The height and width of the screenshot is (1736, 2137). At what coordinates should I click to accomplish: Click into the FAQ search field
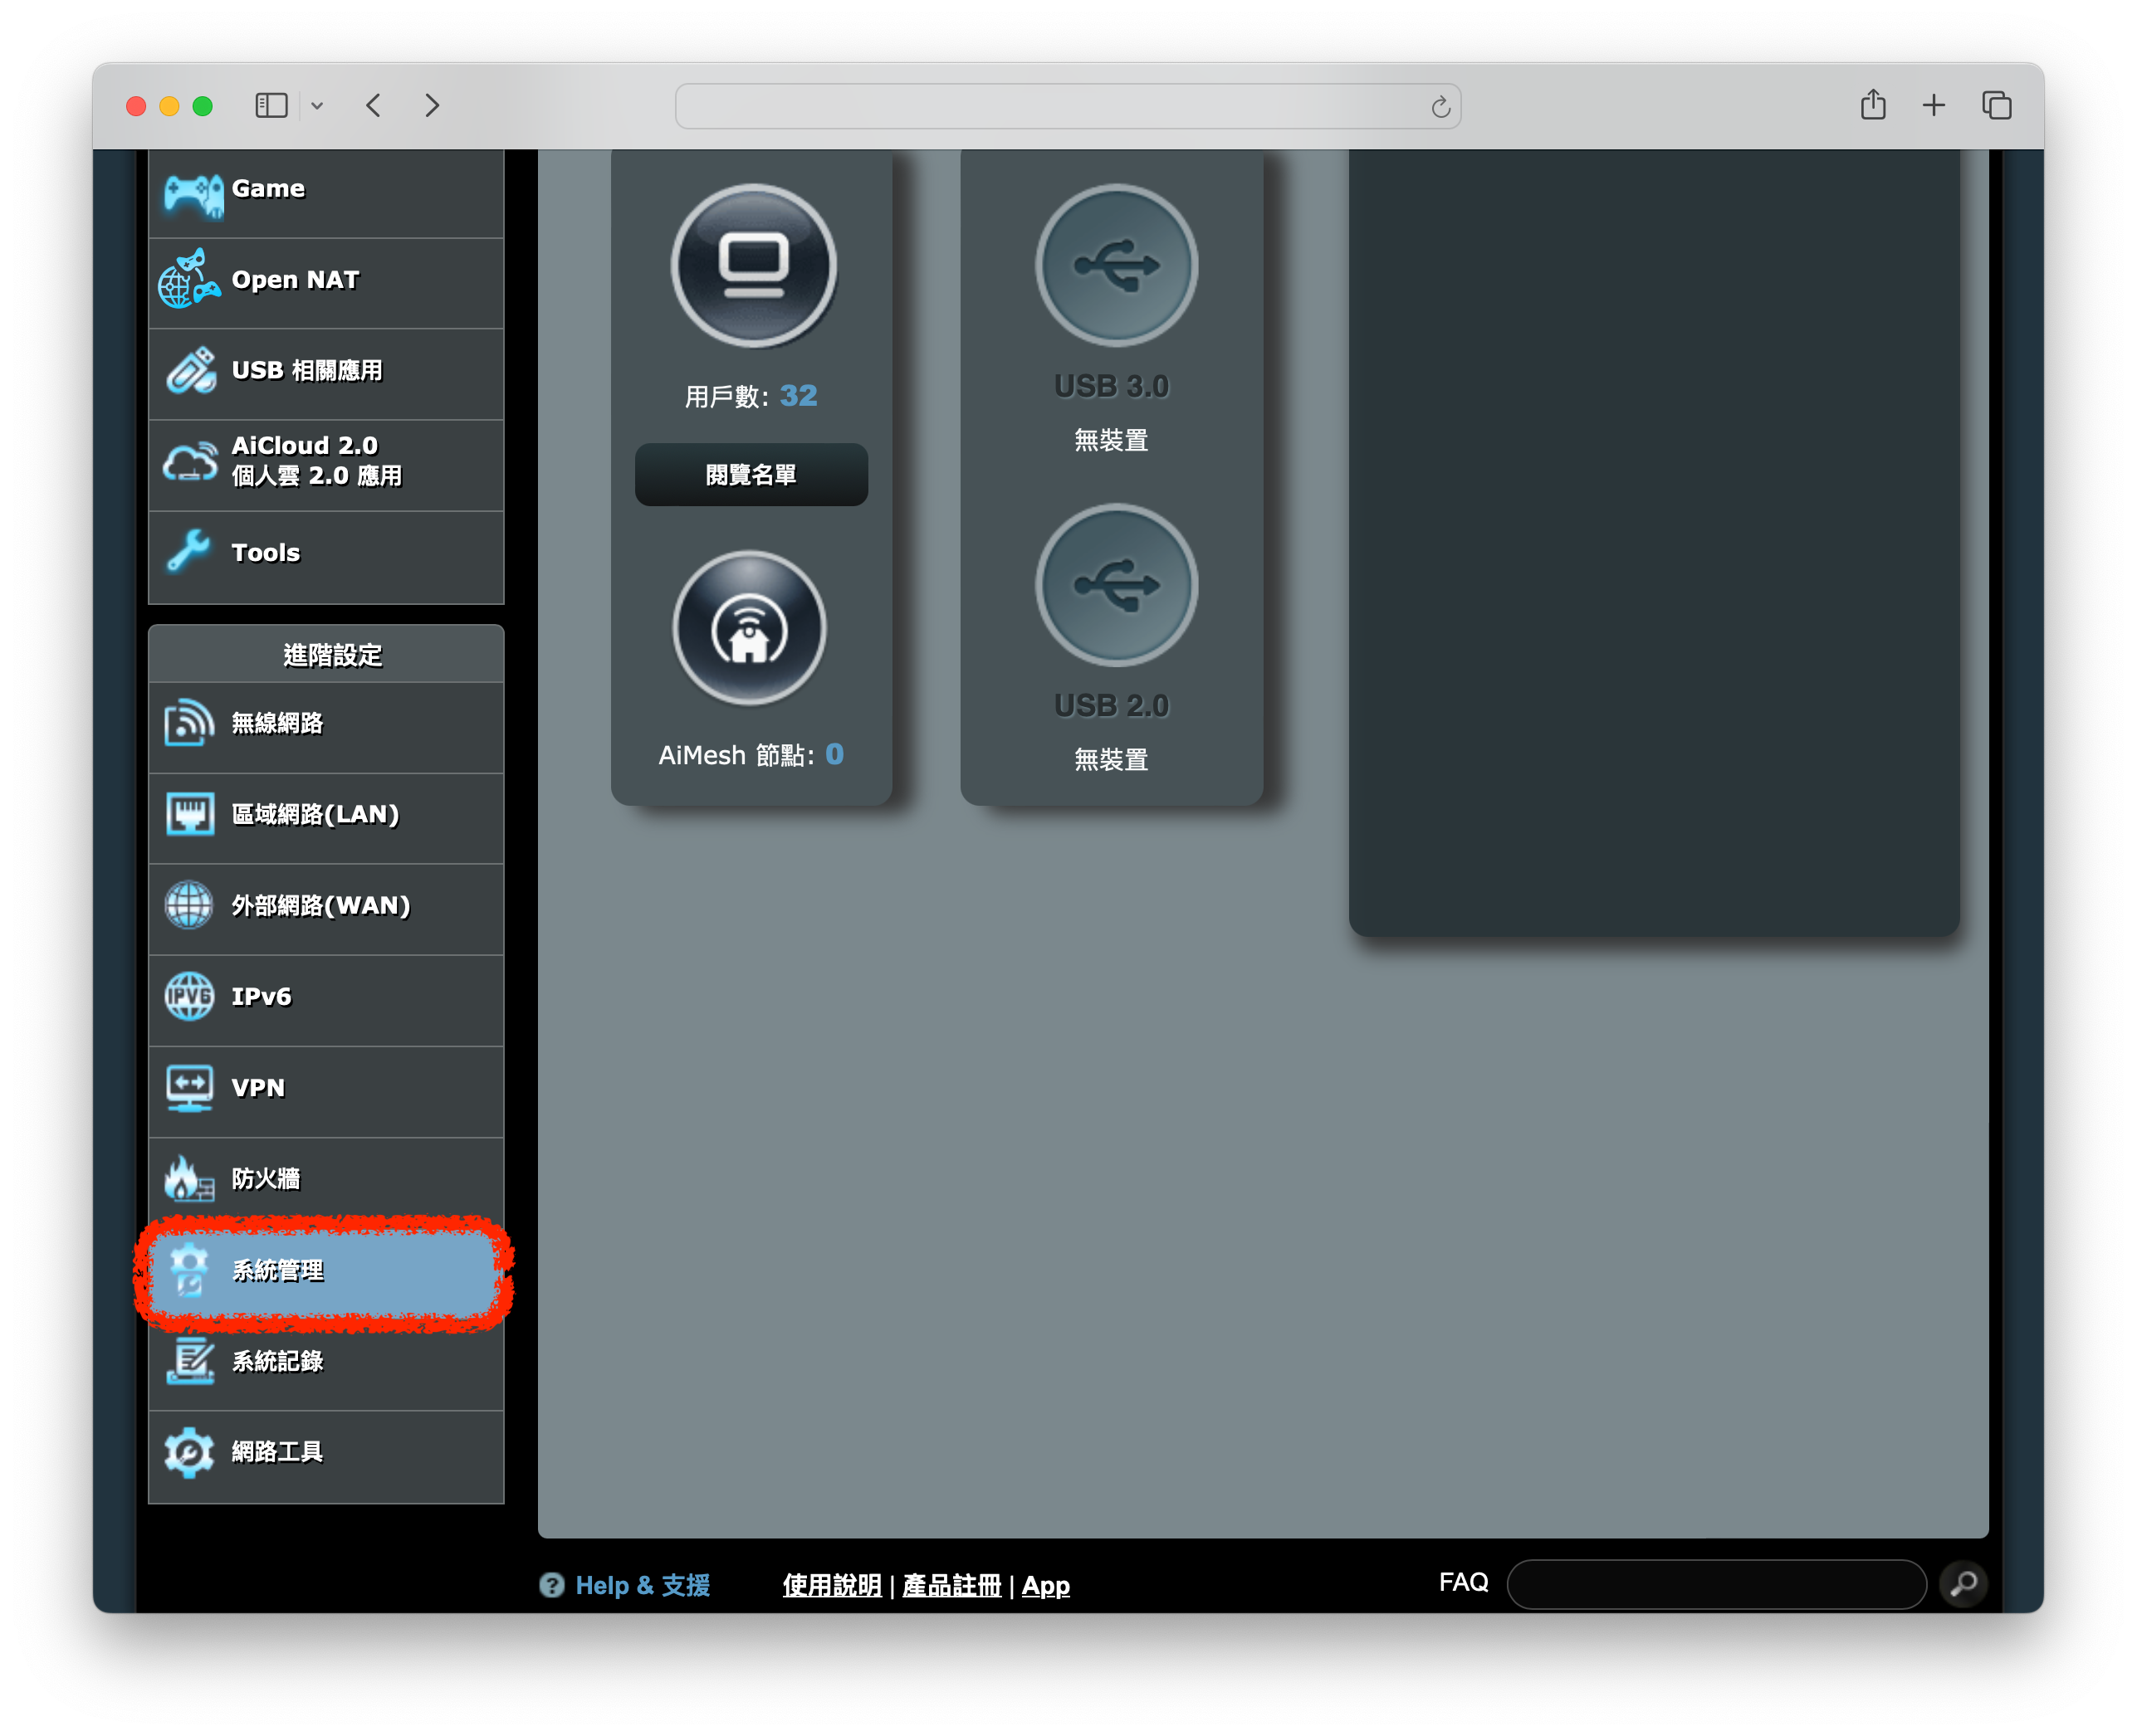pyautogui.click(x=1716, y=1584)
